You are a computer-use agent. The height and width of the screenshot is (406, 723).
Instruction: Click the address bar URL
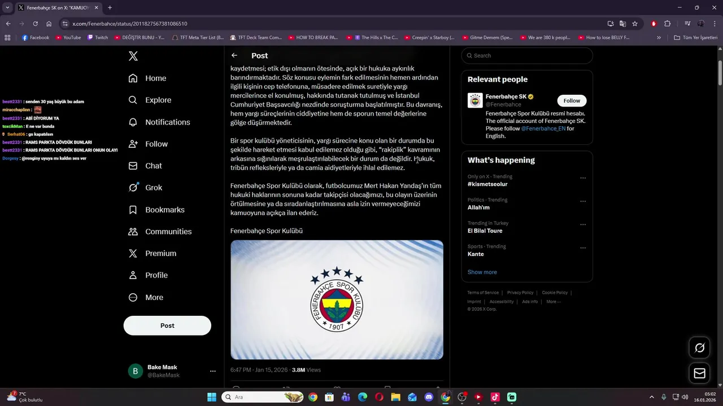[130, 24]
